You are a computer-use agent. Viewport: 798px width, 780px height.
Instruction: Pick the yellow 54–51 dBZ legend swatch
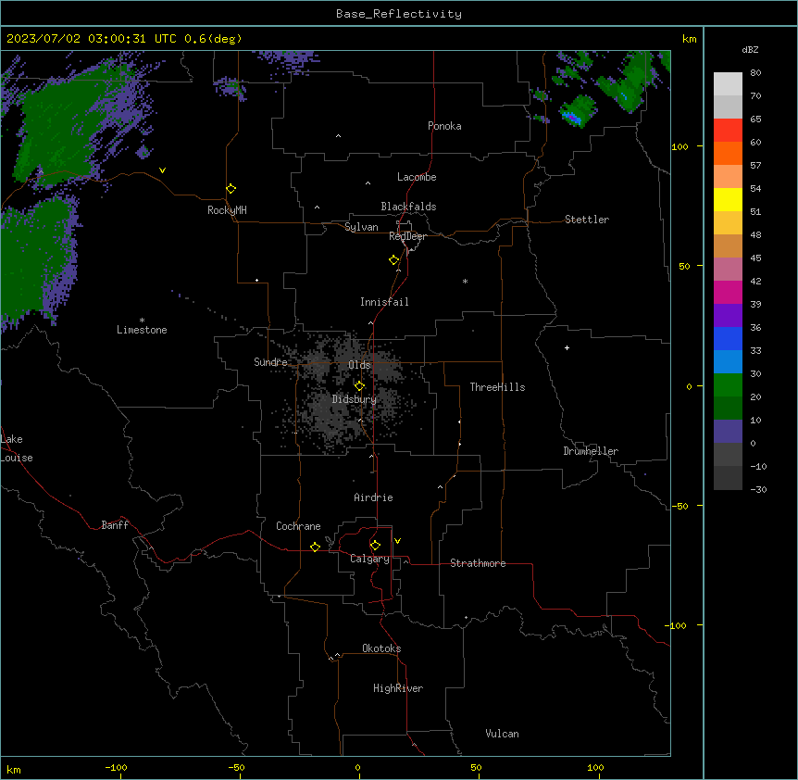coord(728,199)
